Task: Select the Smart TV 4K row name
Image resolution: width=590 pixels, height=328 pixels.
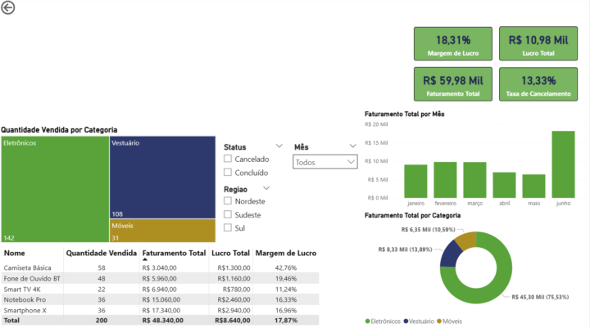Action: [22, 290]
